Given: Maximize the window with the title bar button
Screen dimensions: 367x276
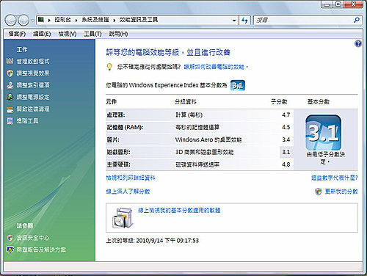Looking at the screenshot, I should 338,4.
